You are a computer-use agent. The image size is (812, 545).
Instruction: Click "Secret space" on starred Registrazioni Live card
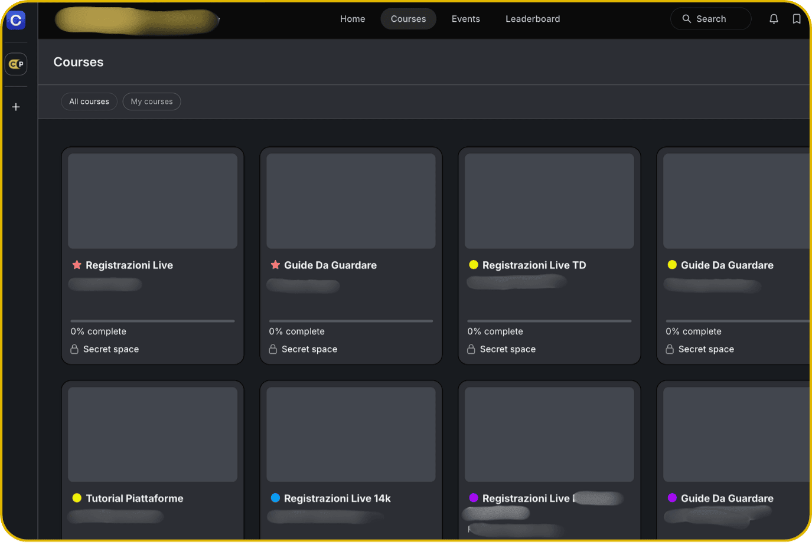[x=111, y=349]
